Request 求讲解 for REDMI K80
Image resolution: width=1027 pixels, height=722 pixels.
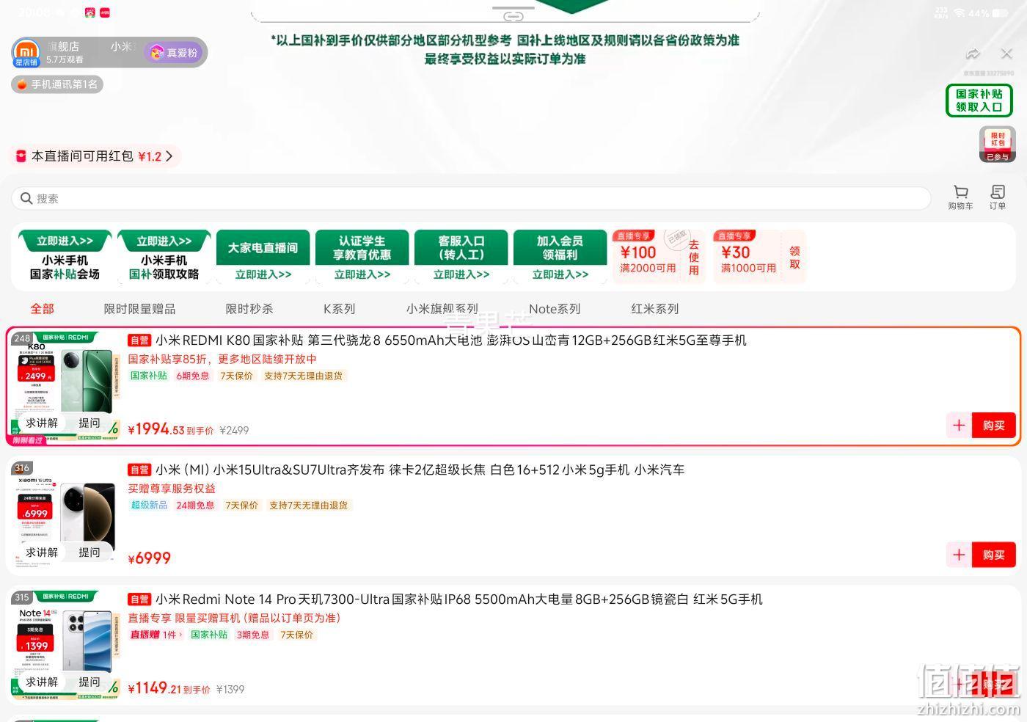click(42, 423)
